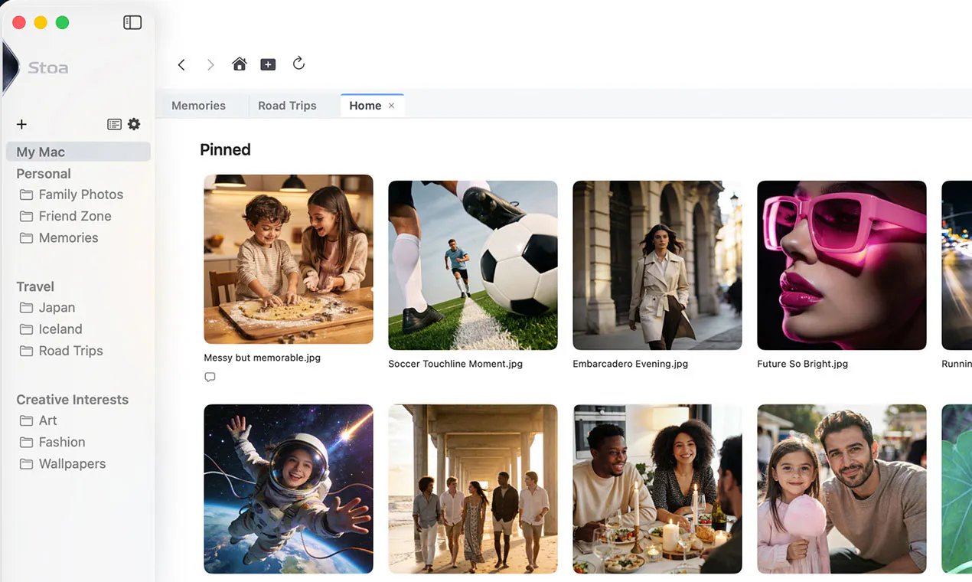
Task: Click the Embarcadero Evening.jpg filename
Action: (x=630, y=364)
